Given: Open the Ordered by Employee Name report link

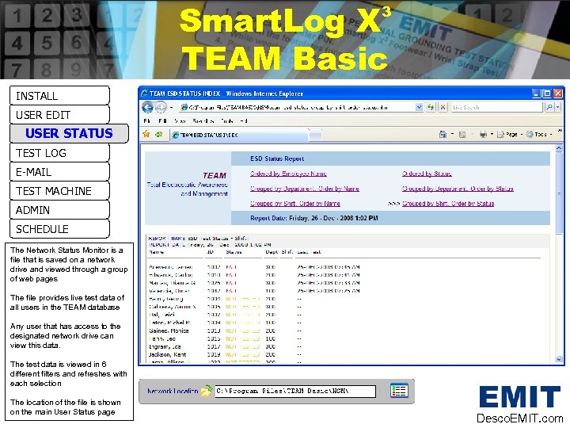Looking at the screenshot, I should tap(288, 174).
